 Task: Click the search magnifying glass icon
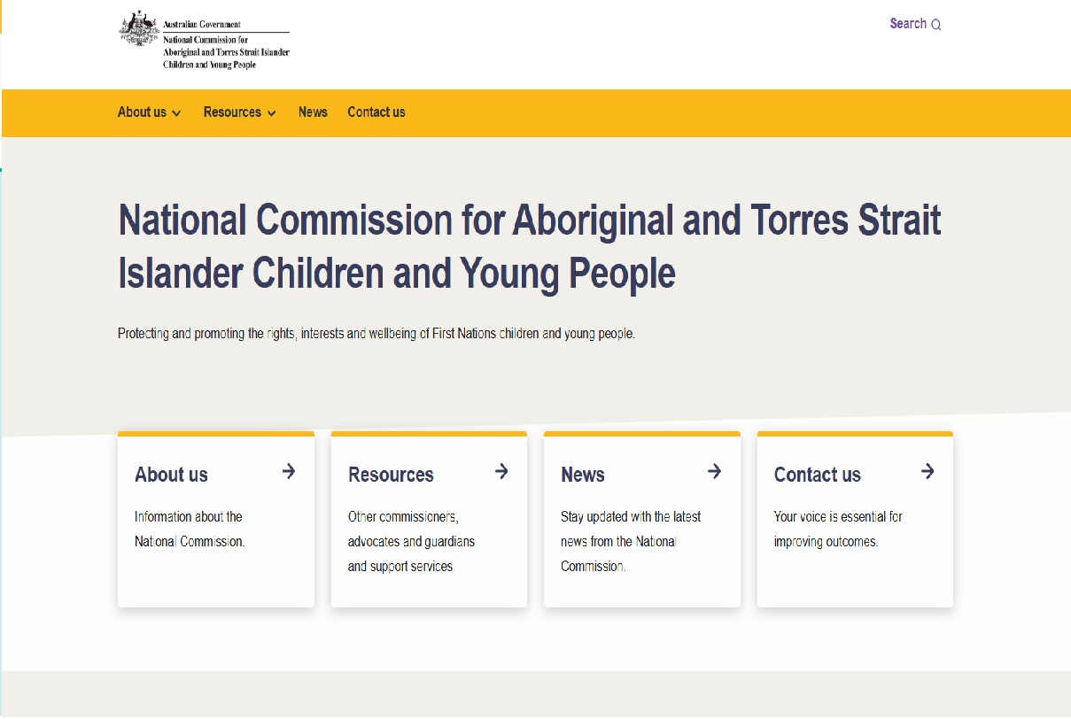pos(936,25)
